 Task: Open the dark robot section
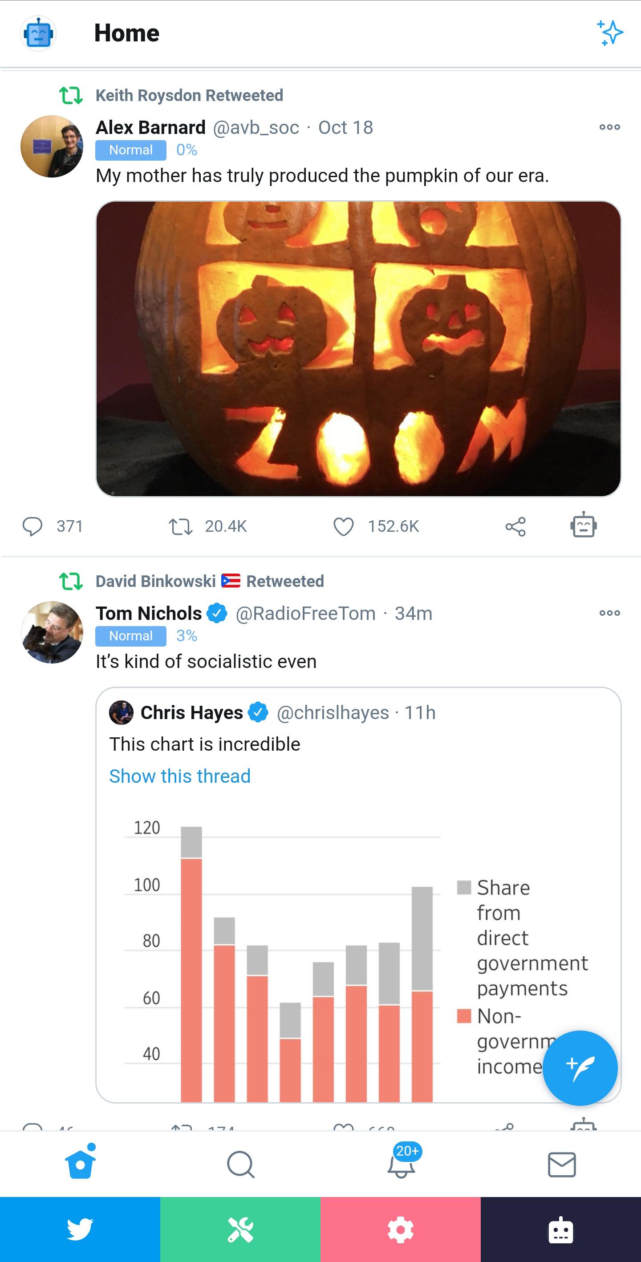click(x=560, y=1230)
